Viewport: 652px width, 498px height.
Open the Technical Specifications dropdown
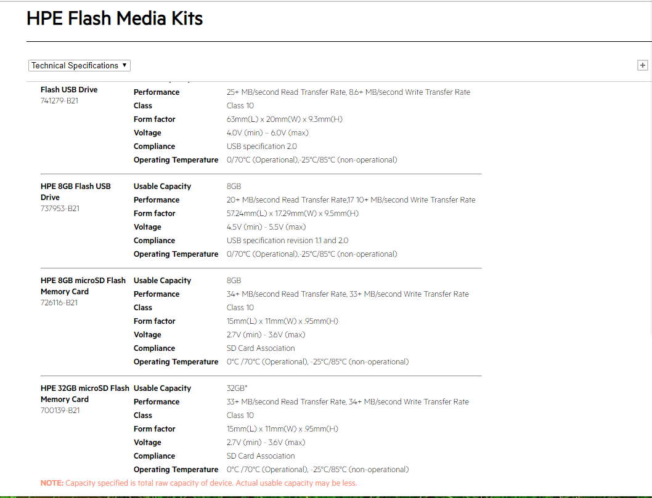[79, 66]
